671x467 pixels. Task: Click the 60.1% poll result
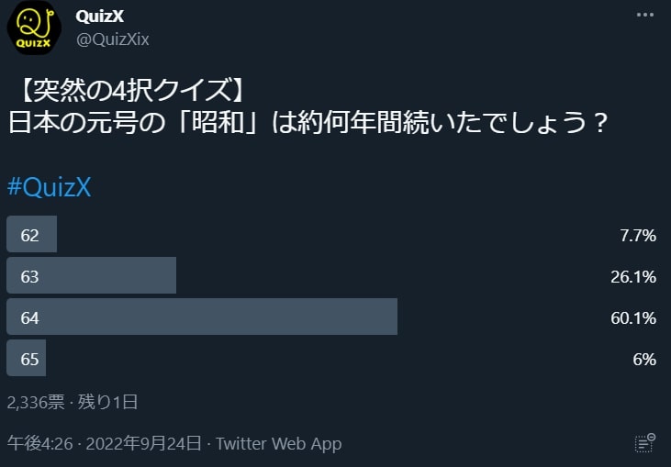(x=633, y=318)
